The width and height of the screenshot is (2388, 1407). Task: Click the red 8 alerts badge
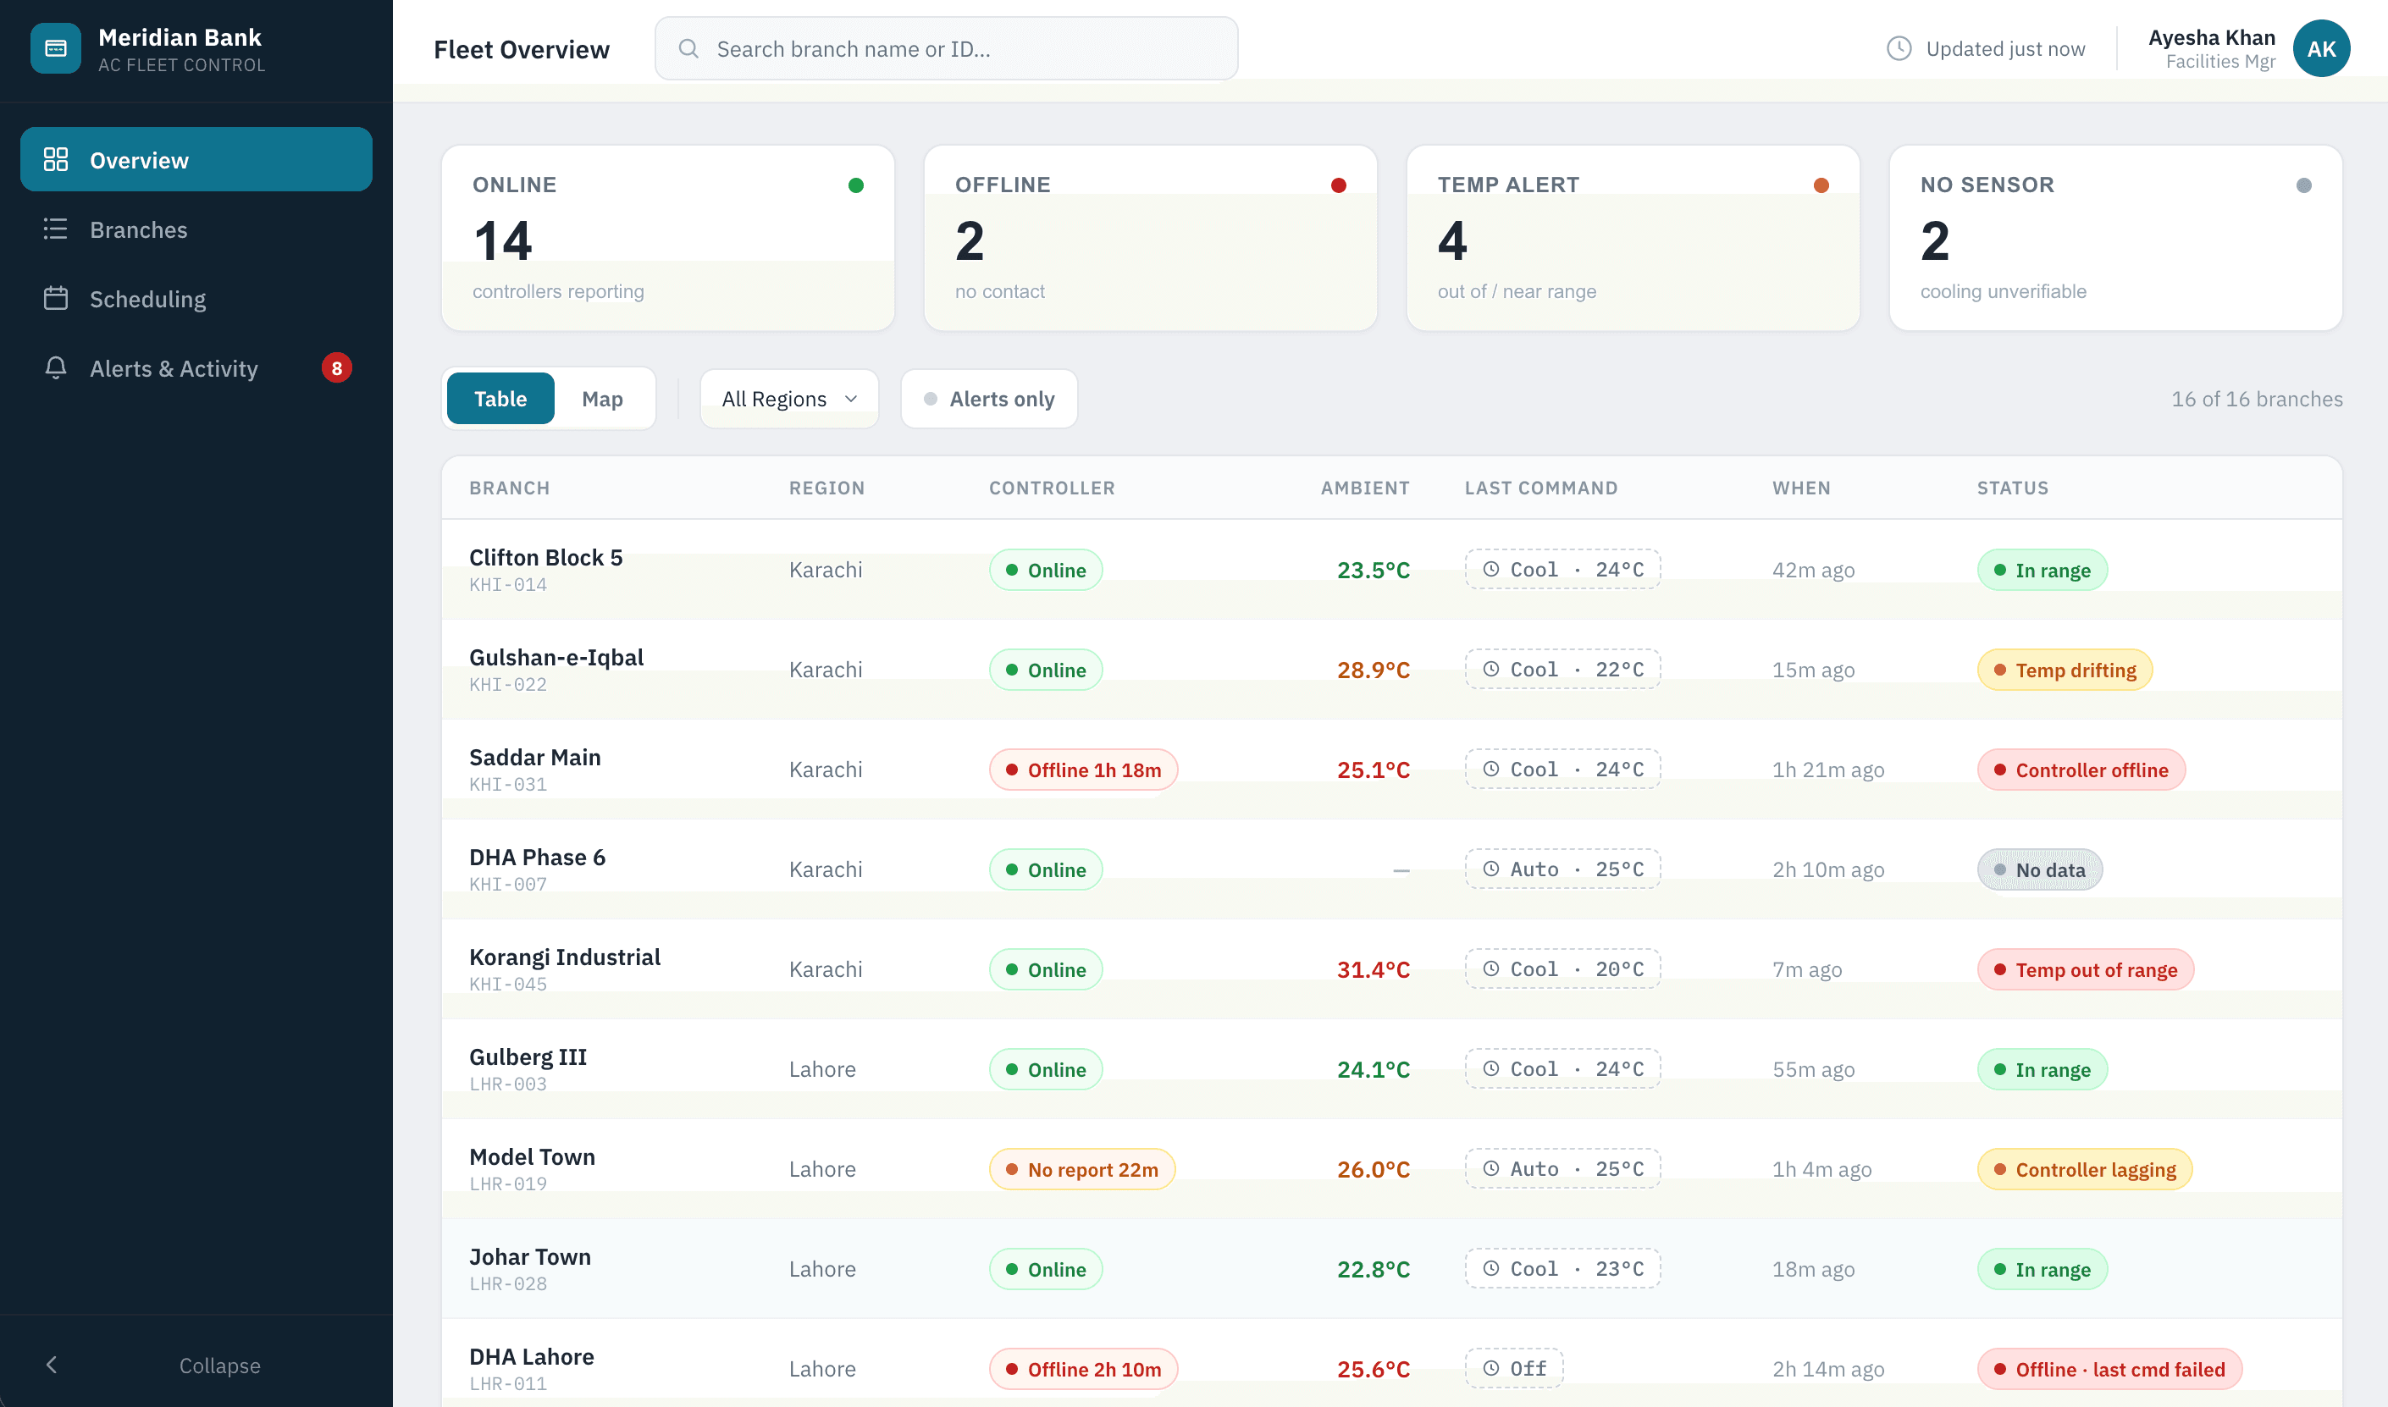point(337,368)
